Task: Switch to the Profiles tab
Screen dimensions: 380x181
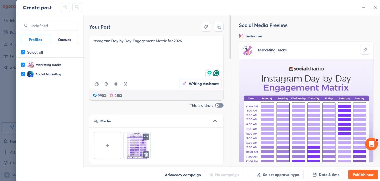Action: (35, 40)
